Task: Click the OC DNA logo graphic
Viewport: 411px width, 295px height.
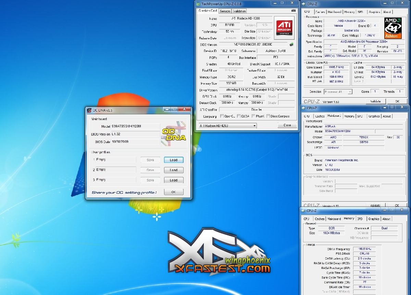Action: click(x=174, y=134)
